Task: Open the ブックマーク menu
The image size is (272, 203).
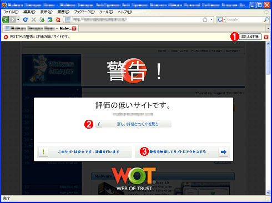Action: (84, 12)
